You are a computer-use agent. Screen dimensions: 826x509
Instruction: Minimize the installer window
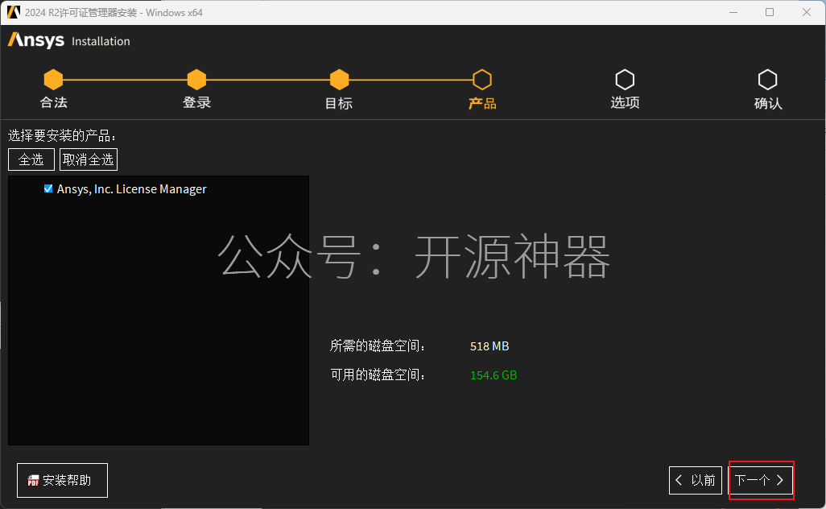pos(733,12)
